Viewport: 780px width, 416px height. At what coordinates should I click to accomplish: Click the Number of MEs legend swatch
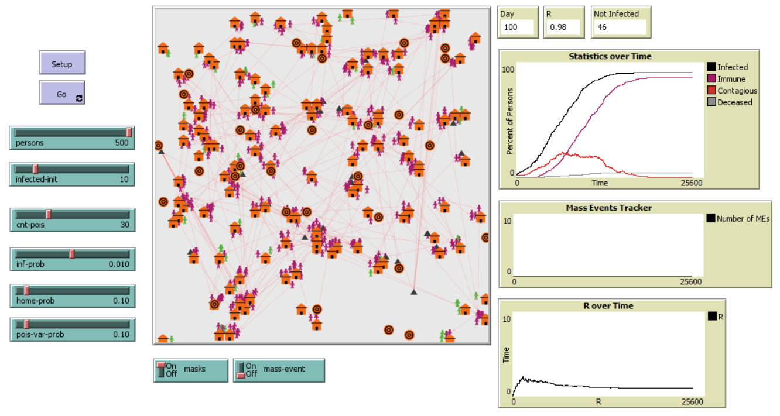click(710, 219)
